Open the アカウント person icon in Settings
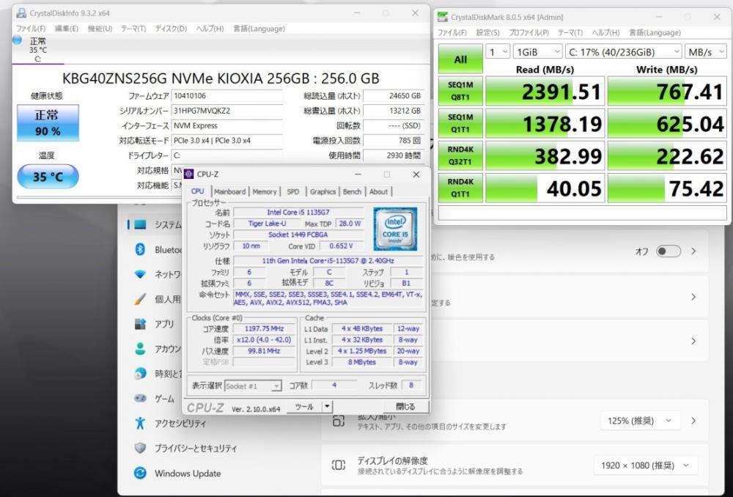This screenshot has height=497, width=733. (x=140, y=349)
